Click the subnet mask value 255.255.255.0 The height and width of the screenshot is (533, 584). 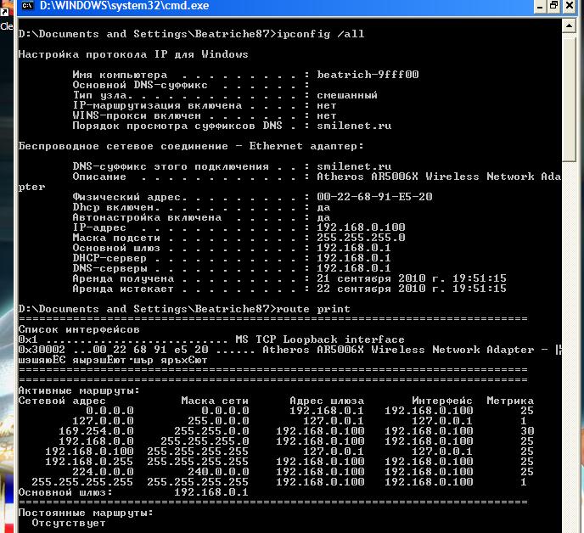pyautogui.click(x=361, y=238)
